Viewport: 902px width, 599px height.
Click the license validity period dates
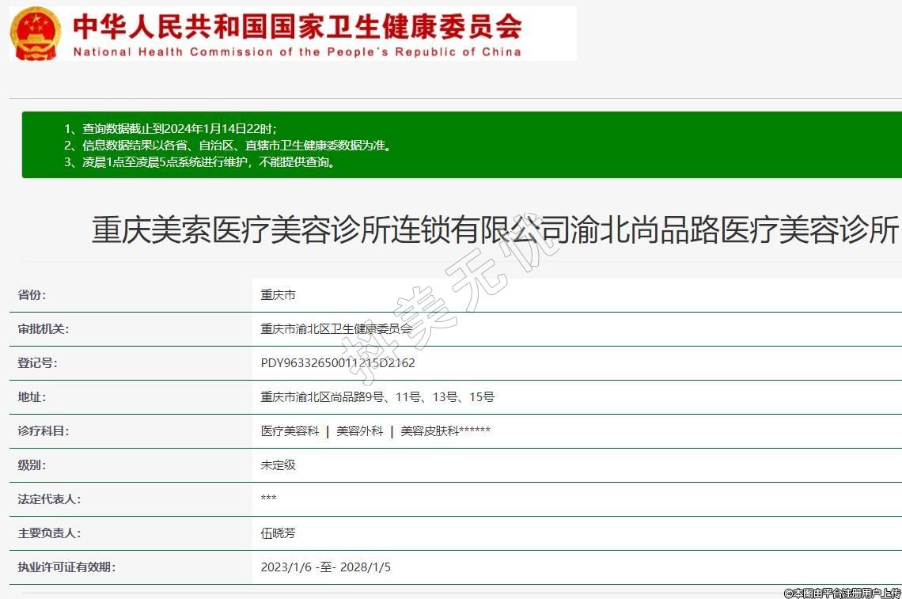tap(326, 567)
